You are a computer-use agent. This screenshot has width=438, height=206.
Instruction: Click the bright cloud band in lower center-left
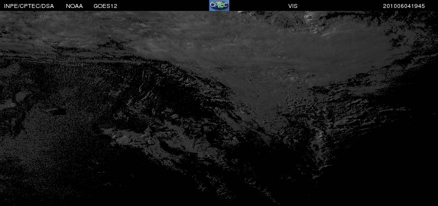[x=134, y=138]
